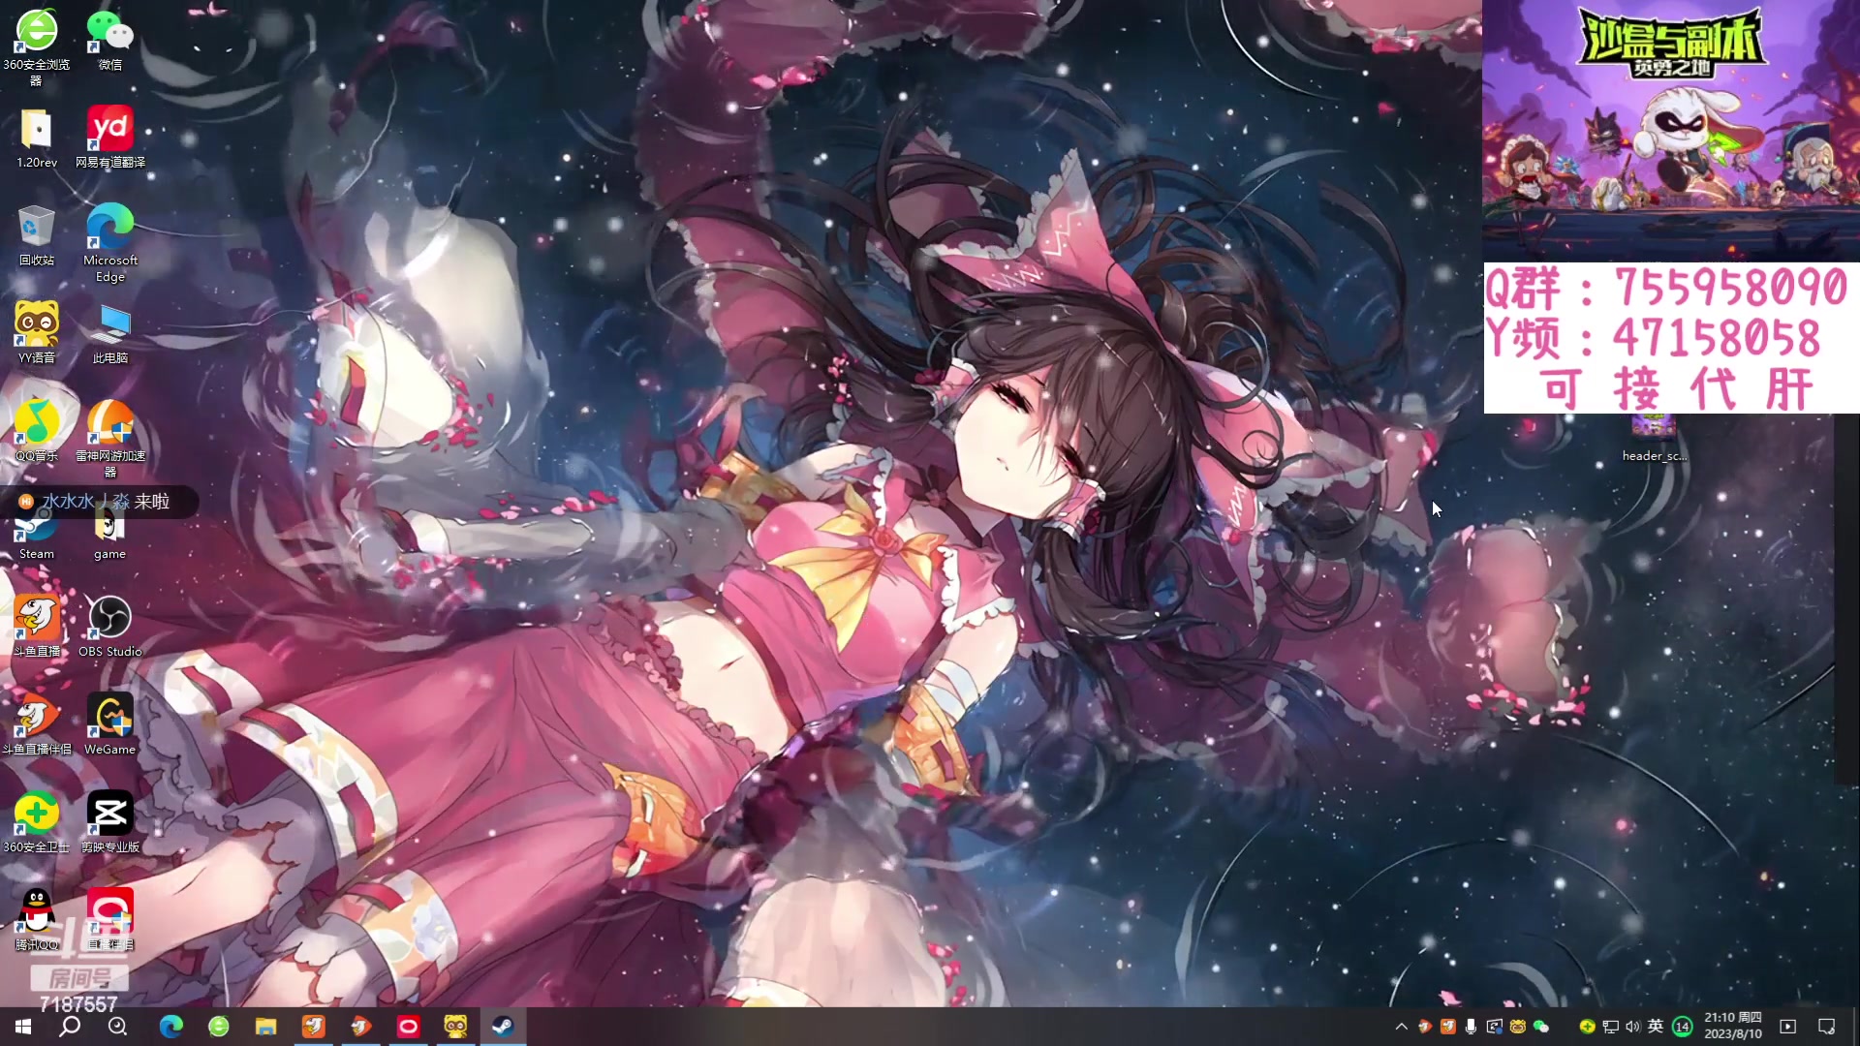Launch 网易有道翻译 from desktop
Image resolution: width=1860 pixels, height=1046 pixels.
[110, 138]
